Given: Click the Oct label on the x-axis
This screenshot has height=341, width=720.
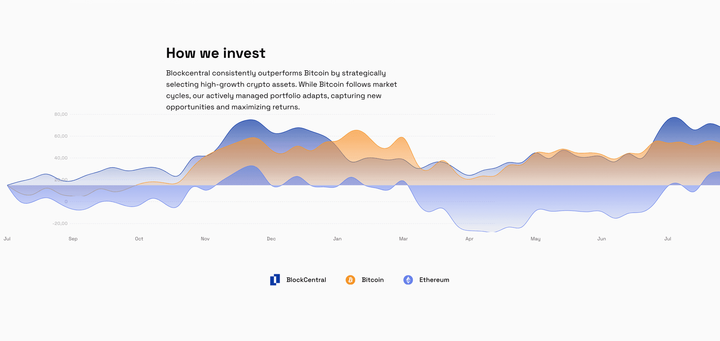Looking at the screenshot, I should click(139, 239).
